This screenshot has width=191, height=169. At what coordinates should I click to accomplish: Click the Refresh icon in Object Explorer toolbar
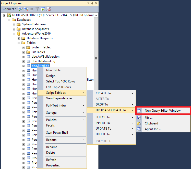pyautogui.click(x=43, y=9)
